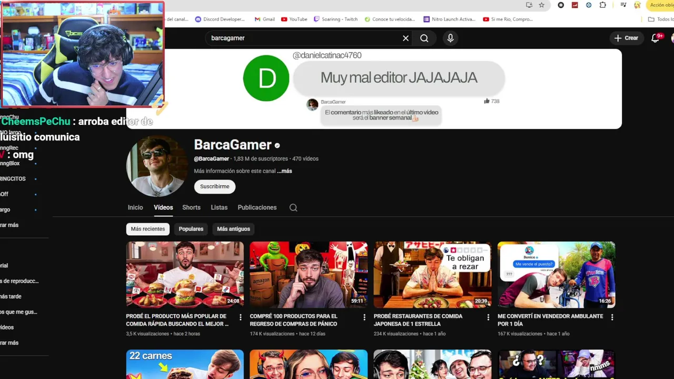Screen dimensions: 674x379
Task: Click the Muy mal editor channel banner
Action: click(374, 89)
